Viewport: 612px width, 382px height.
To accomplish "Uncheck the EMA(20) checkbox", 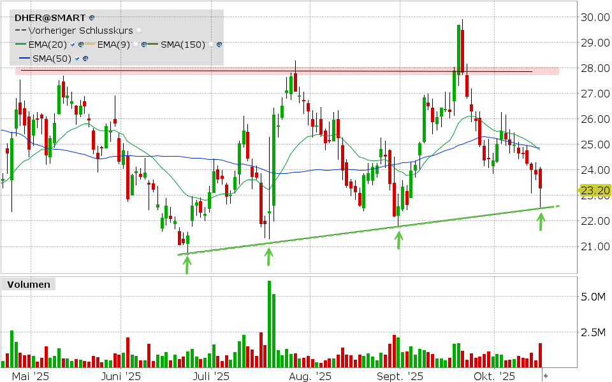I will (73, 45).
